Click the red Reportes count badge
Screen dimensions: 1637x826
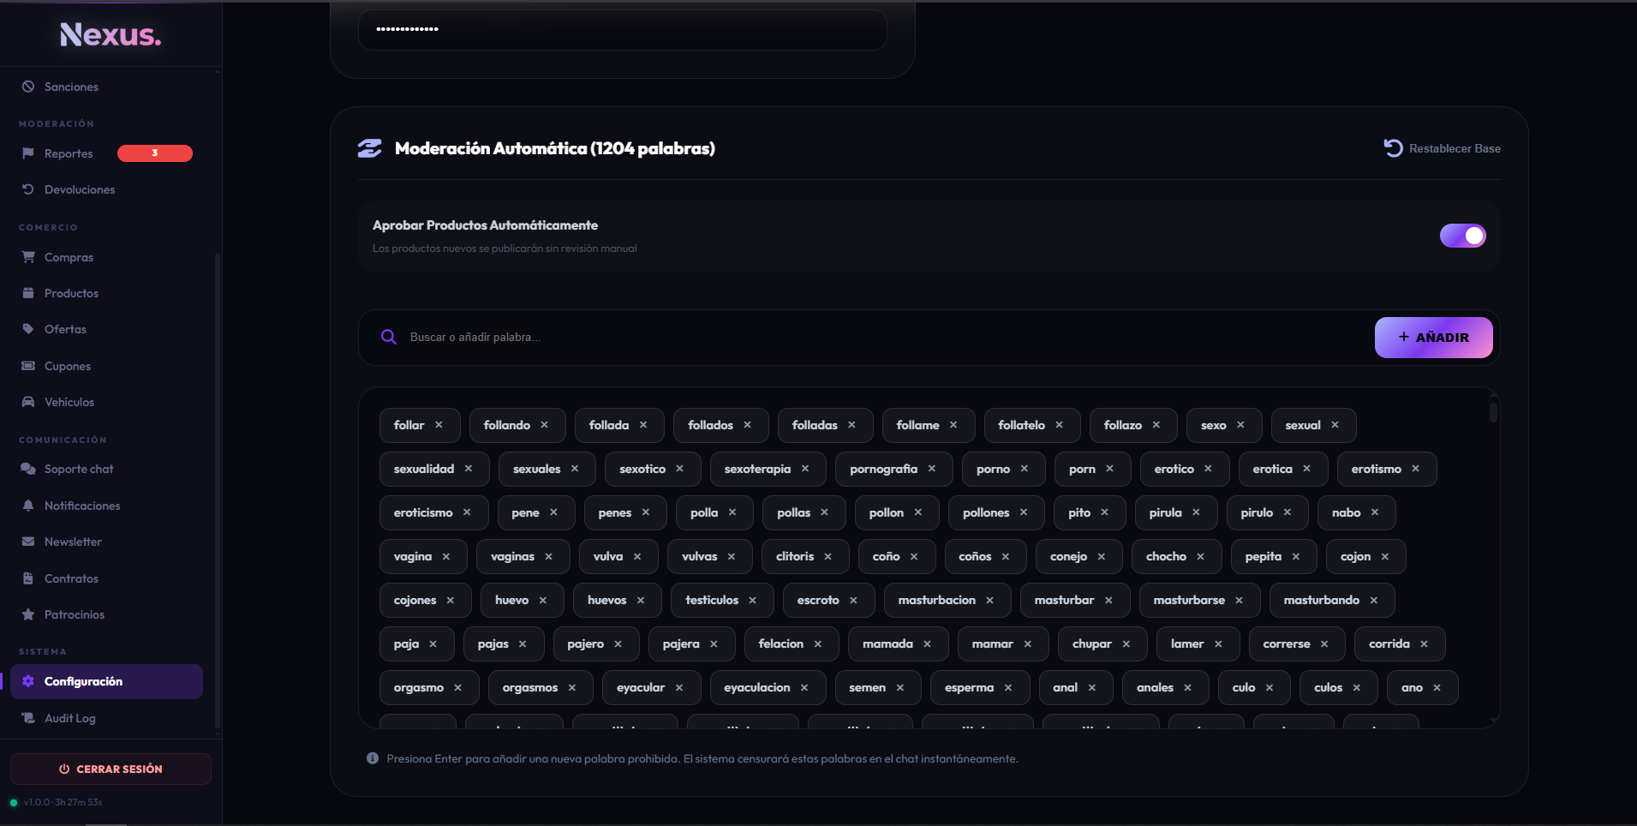point(155,153)
